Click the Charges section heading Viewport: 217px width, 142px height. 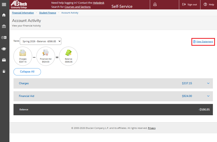click(x=24, y=83)
